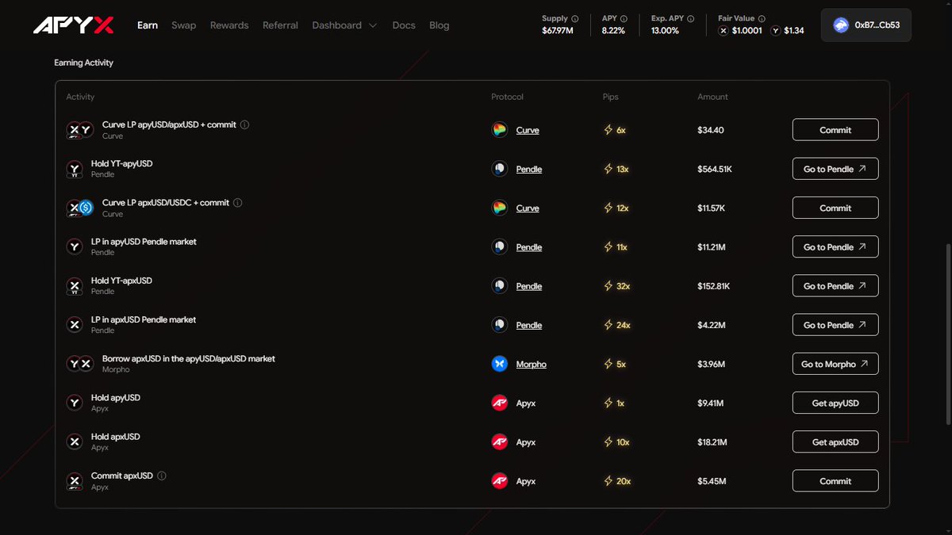The image size is (952, 535).
Task: Click the APYX logo
Action: (x=74, y=25)
